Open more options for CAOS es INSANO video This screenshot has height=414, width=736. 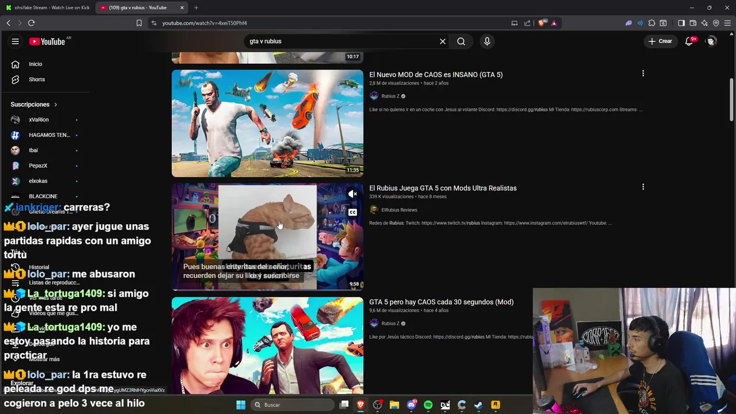[x=643, y=74]
